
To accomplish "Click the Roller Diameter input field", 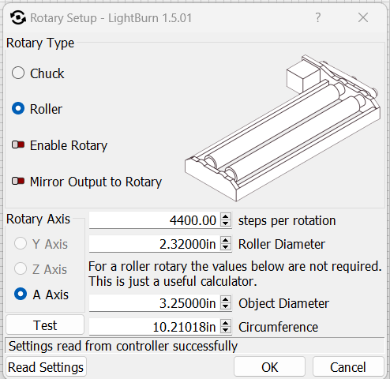I will pyautogui.click(x=154, y=244).
